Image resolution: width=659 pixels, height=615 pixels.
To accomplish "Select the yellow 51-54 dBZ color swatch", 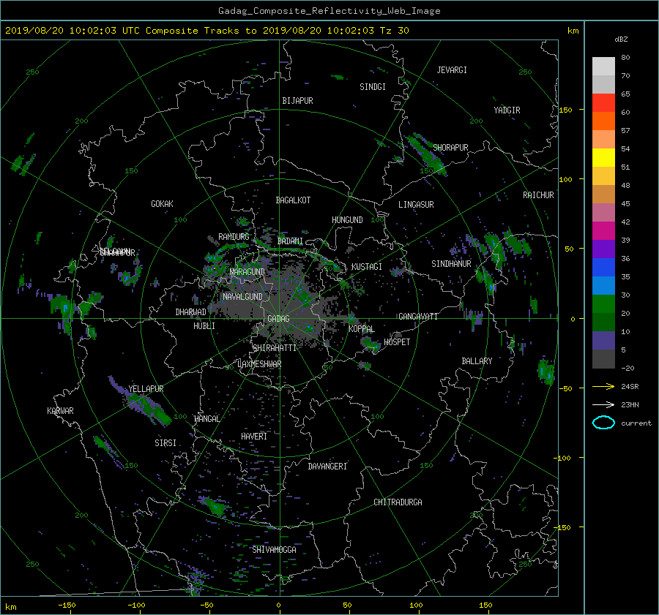I will coord(603,158).
